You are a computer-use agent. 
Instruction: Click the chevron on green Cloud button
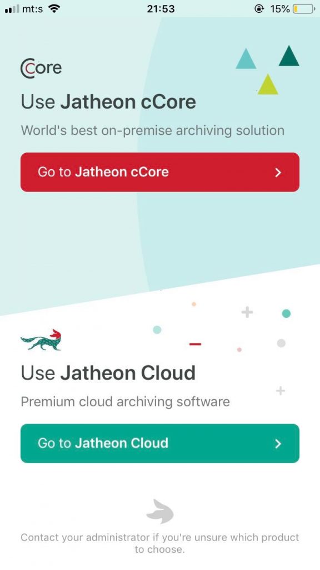(x=278, y=444)
